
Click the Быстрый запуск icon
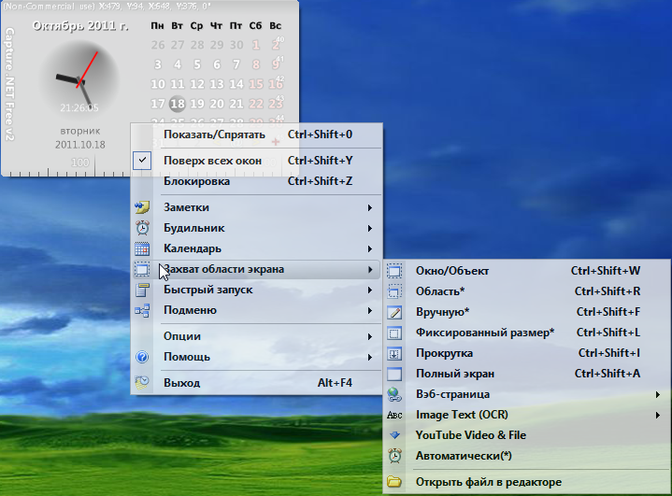pyautogui.click(x=142, y=291)
